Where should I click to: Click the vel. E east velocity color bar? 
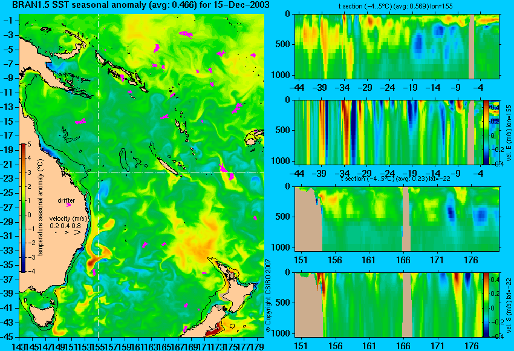coord(486,132)
